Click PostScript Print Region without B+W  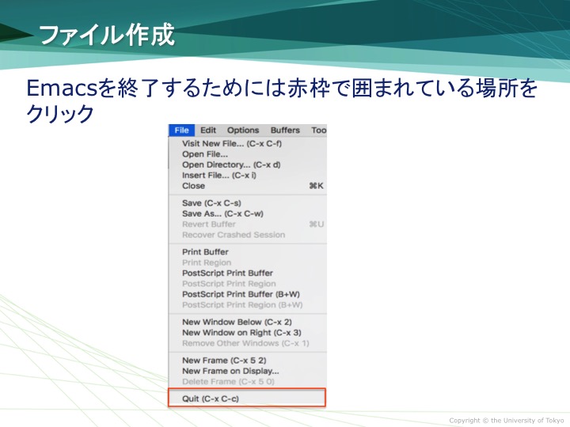click(x=248, y=284)
